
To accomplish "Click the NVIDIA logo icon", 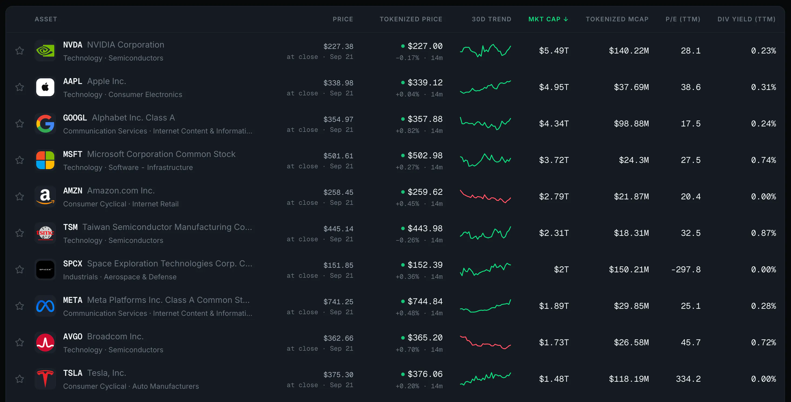I will (x=45, y=51).
